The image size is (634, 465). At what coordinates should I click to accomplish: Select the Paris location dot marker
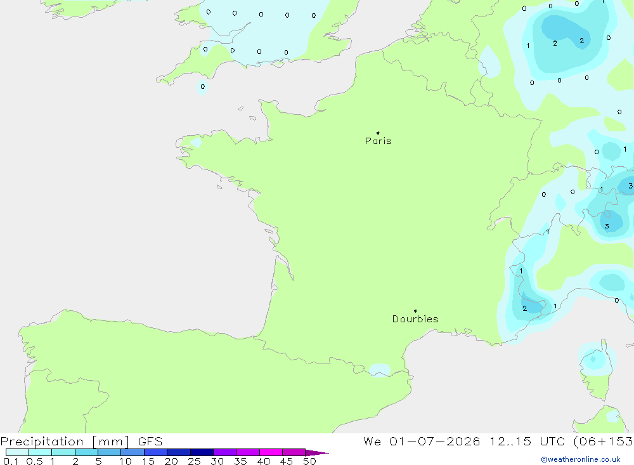(x=378, y=133)
